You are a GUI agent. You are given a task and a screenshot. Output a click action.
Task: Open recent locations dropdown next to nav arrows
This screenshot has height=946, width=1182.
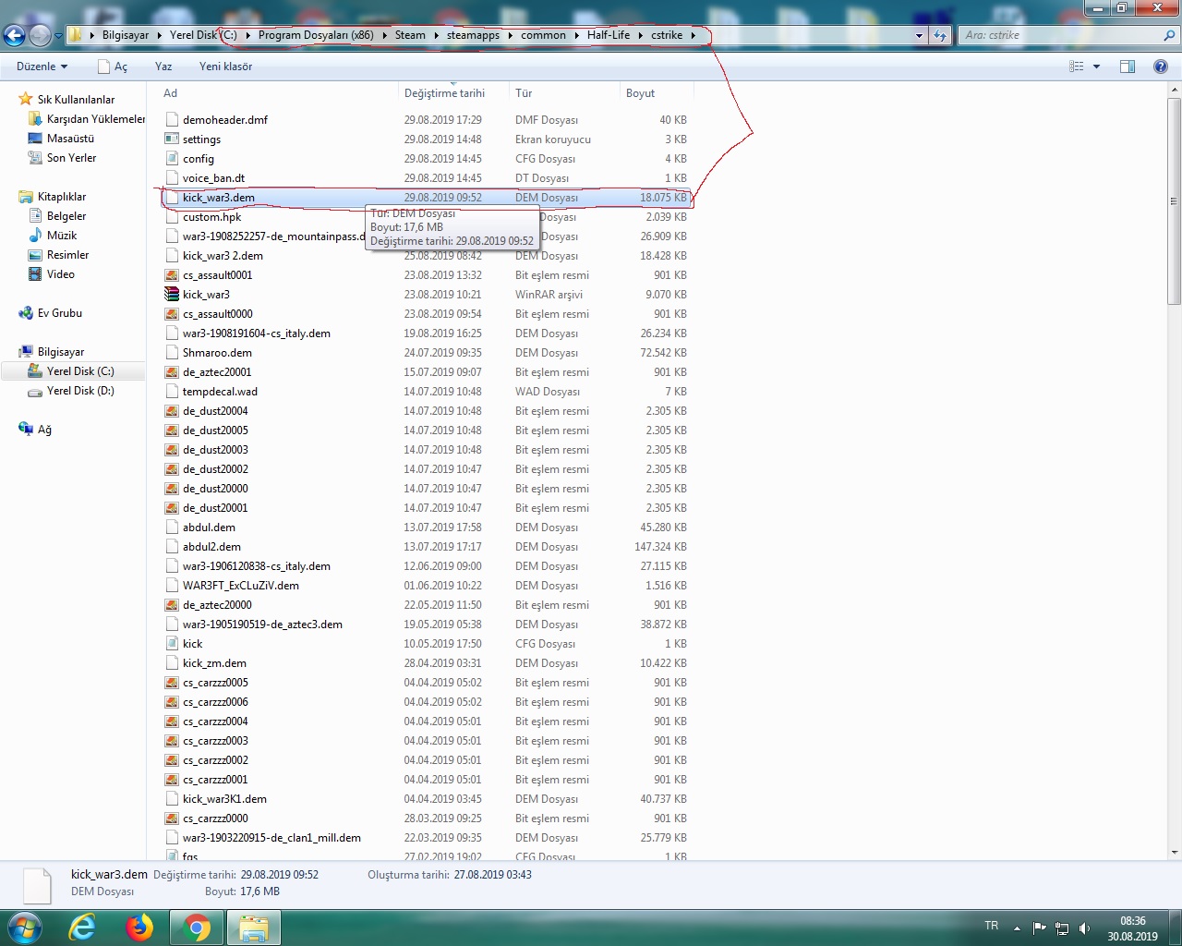[58, 36]
